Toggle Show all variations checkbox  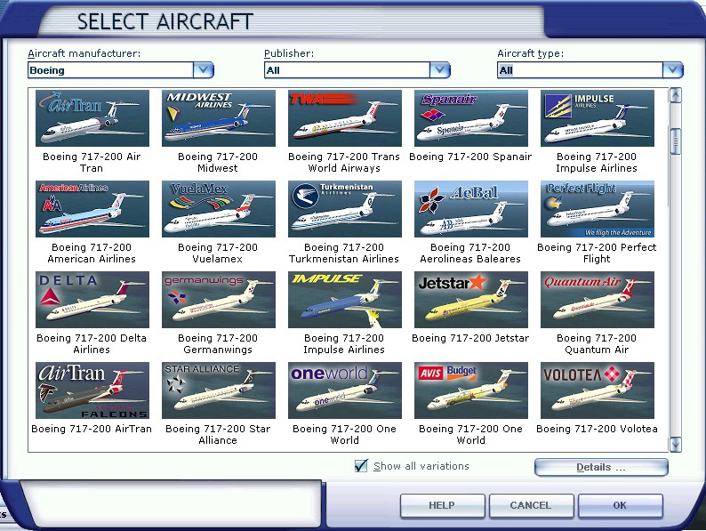tap(361, 466)
